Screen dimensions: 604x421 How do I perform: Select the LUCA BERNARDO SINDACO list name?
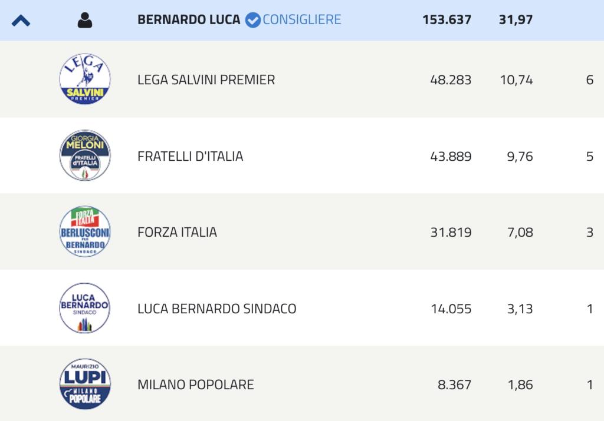(217, 309)
